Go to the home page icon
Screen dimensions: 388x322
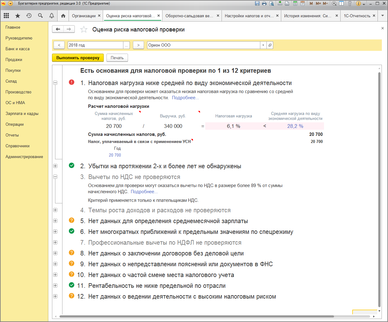click(x=63, y=16)
